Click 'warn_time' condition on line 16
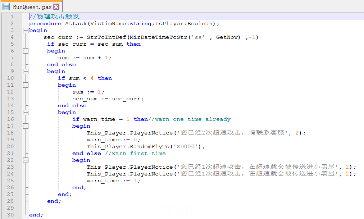364x219 pixels. pos(99,119)
